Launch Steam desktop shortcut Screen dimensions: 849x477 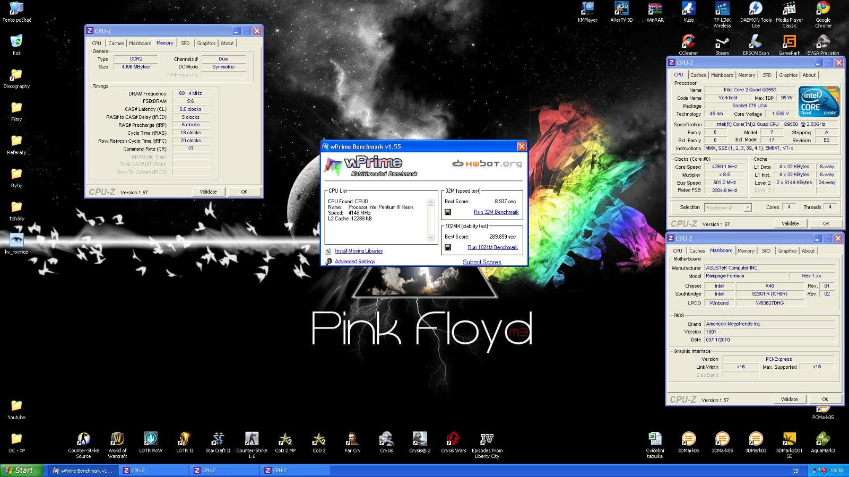point(722,45)
